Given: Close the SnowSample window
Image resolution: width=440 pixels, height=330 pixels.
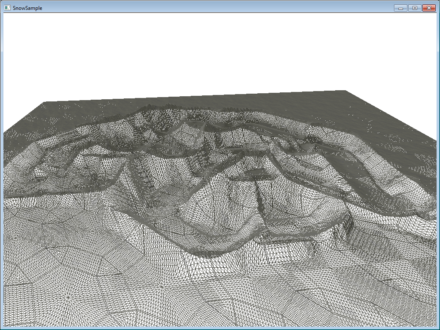Looking at the screenshot, I should 429,8.
